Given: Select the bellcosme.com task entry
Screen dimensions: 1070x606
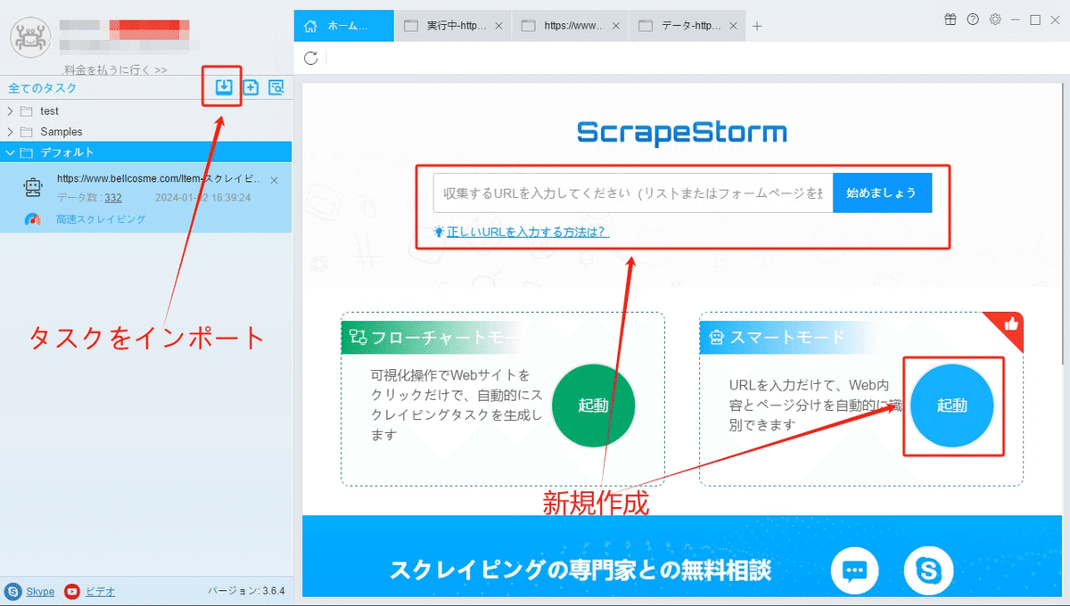Looking at the screenshot, I should point(146,198).
